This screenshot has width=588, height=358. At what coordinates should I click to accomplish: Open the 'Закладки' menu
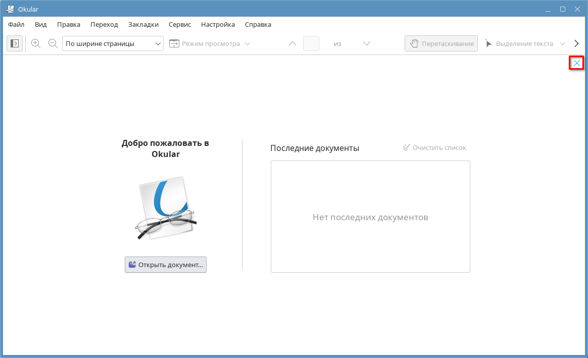(x=143, y=24)
